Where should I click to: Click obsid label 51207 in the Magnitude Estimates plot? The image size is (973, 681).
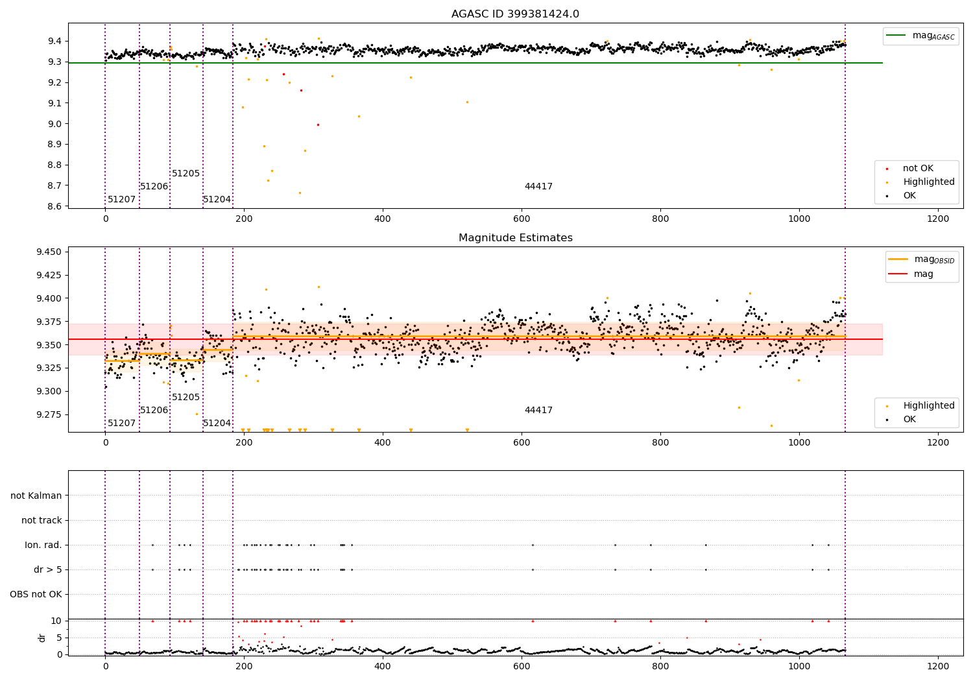(122, 424)
